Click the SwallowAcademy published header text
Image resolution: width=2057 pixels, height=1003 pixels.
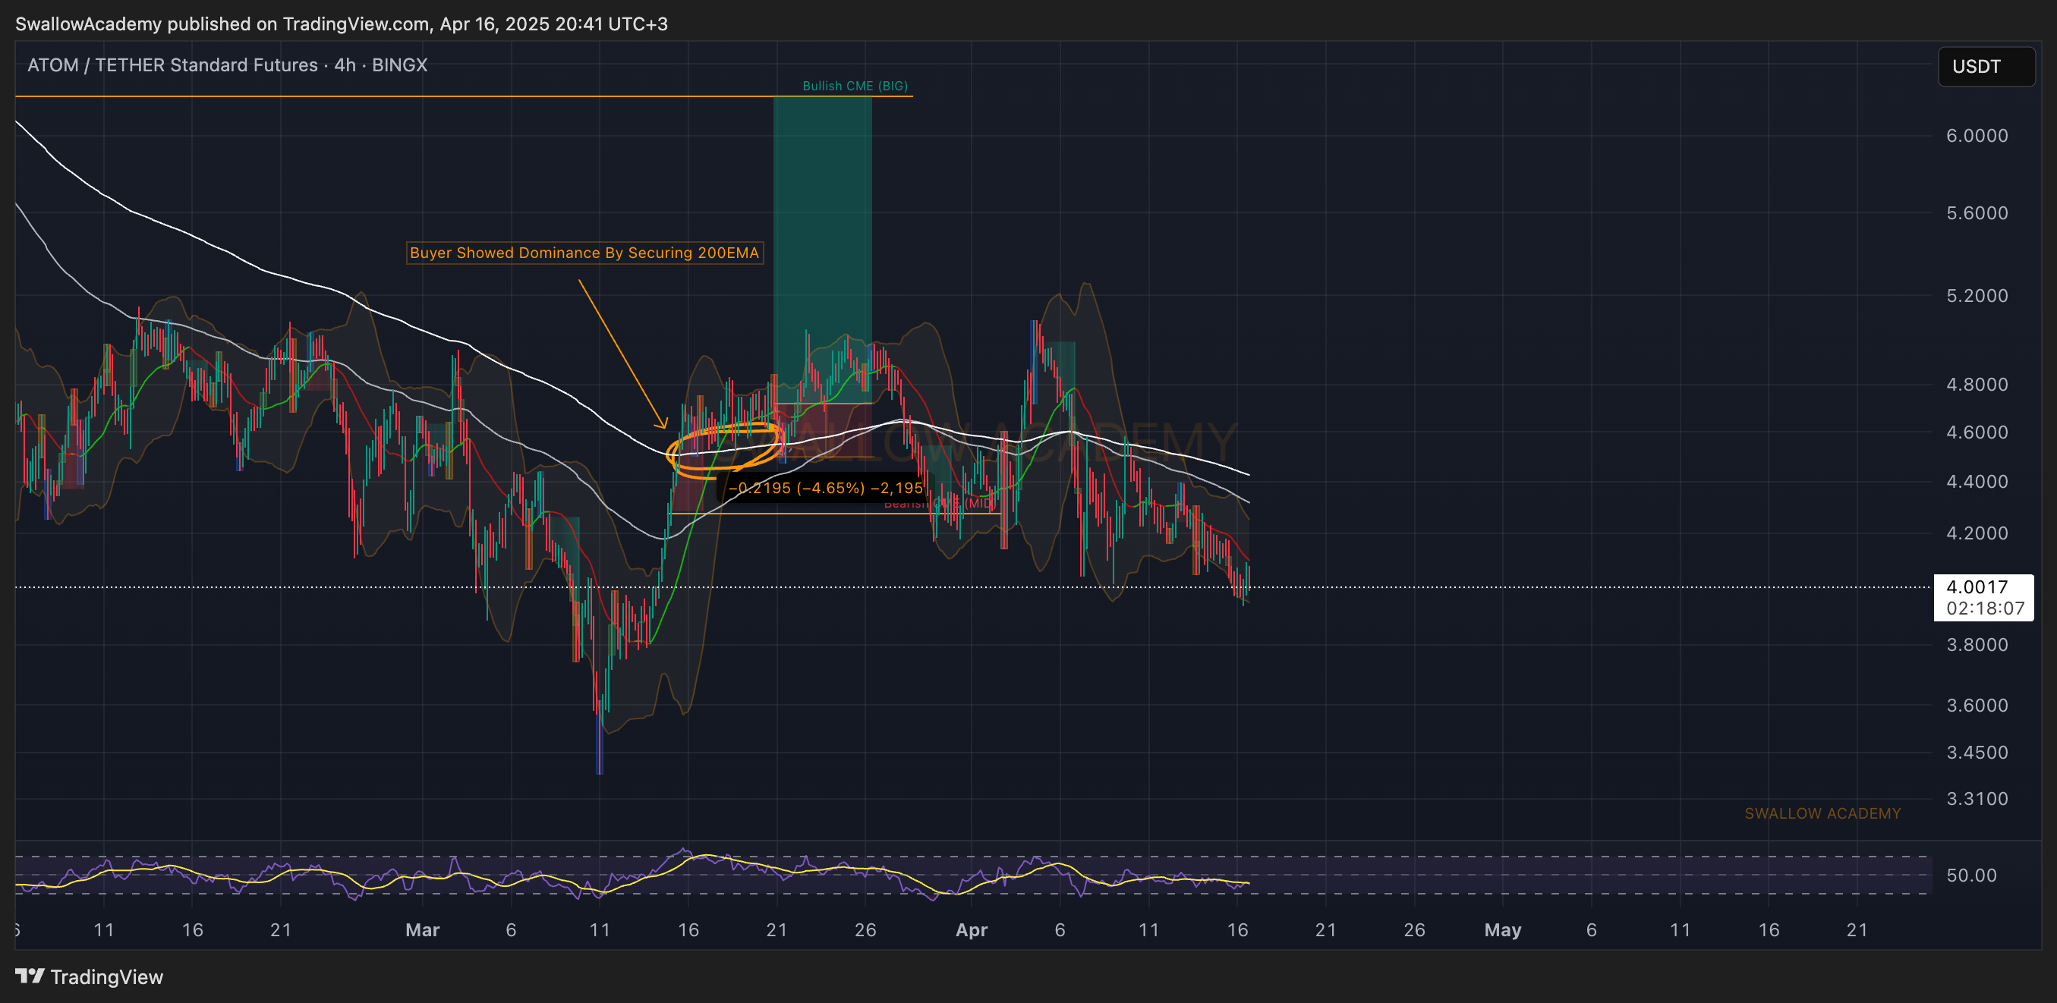(341, 24)
